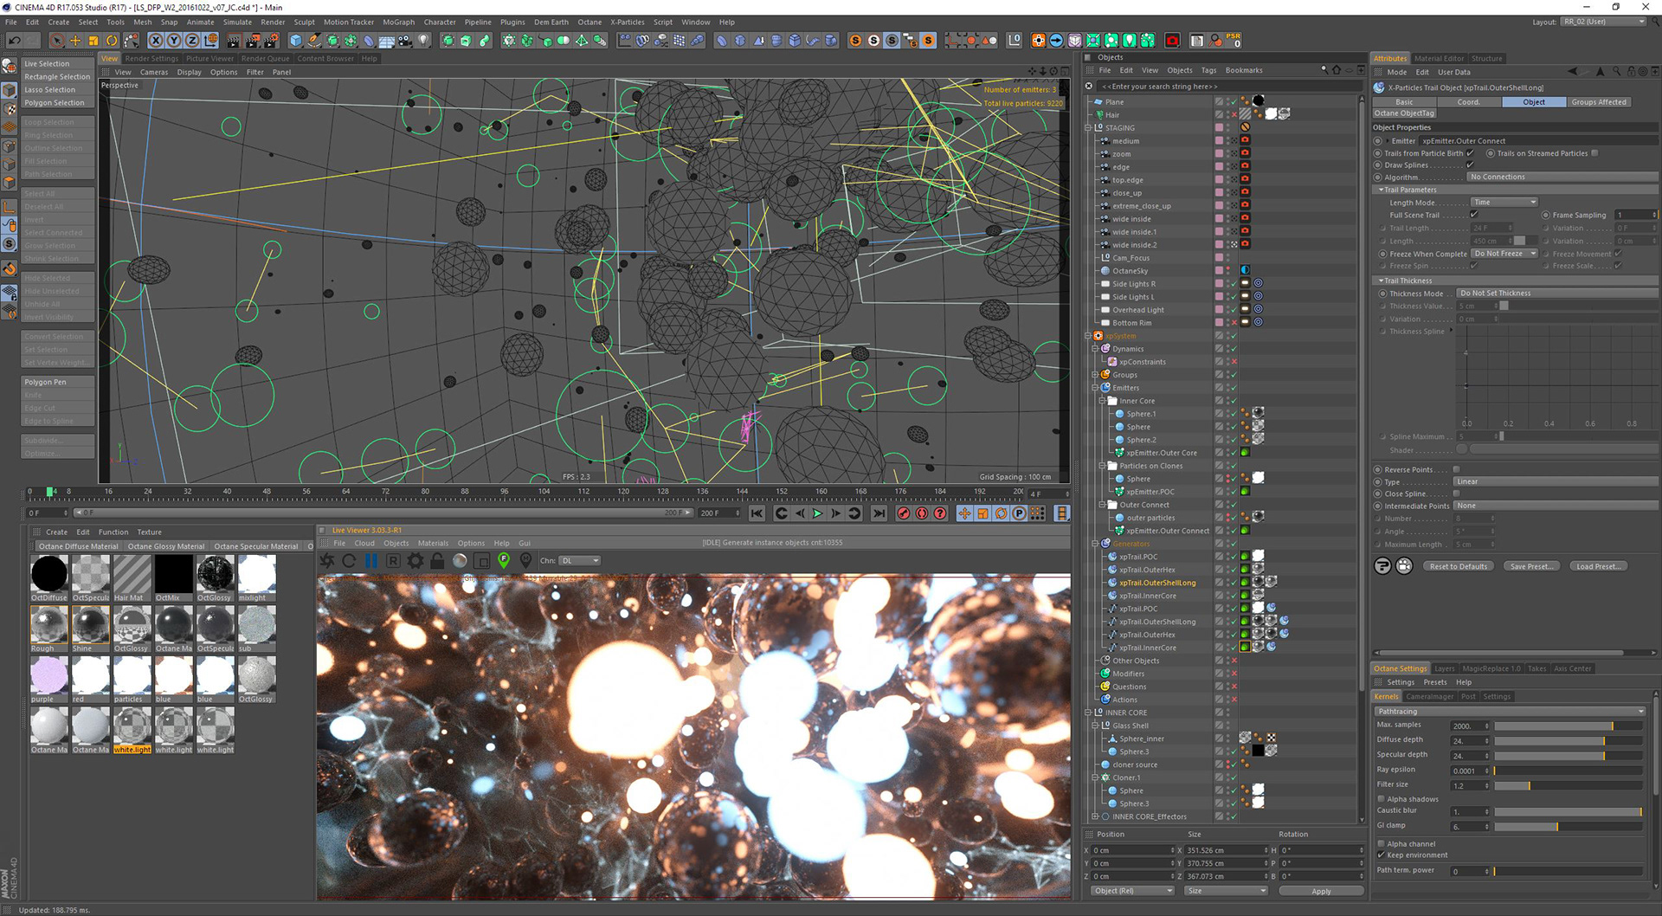Open Intermediate Points dropdown
This screenshot has height=916, width=1662.
(x=1556, y=506)
